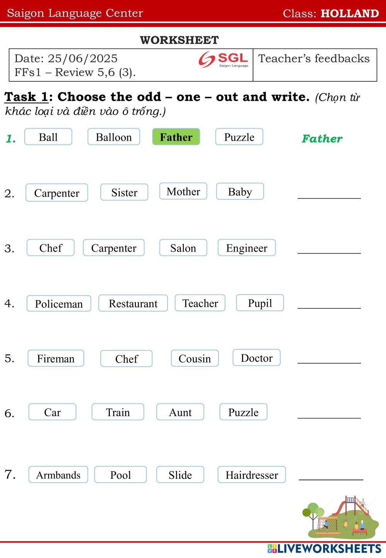
Task: Select the Armbands word box
Action: click(x=58, y=475)
